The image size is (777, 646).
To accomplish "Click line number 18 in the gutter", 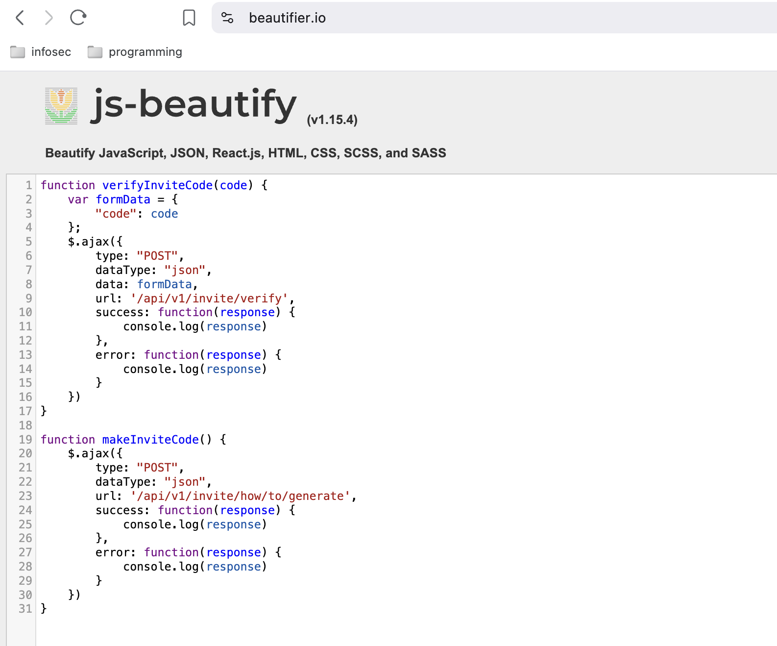I will pos(25,425).
